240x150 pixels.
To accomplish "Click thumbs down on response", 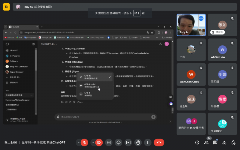I will (x=74, y=102).
